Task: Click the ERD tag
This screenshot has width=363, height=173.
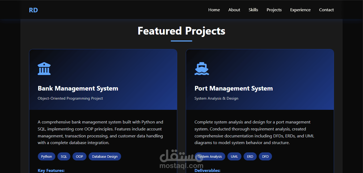Action: (250, 156)
